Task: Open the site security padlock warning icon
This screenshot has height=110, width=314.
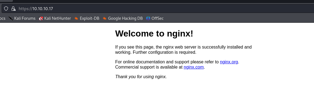Action: click(13, 9)
